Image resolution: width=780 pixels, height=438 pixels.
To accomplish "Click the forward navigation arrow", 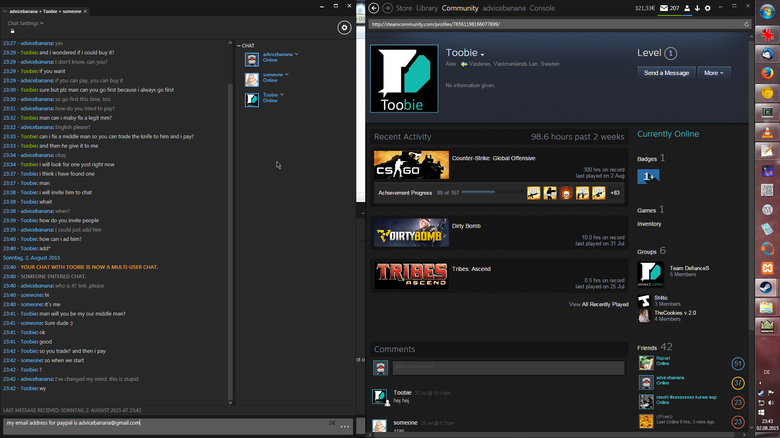I will point(388,8).
